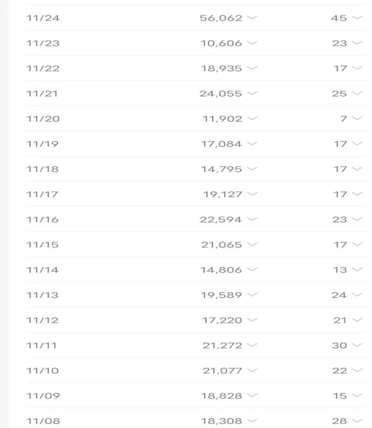The image size is (372, 428).
Task: Click the chevron next to 22,594
Action: pyautogui.click(x=252, y=220)
